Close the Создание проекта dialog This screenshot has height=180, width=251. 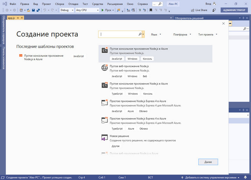[x=224, y=24]
